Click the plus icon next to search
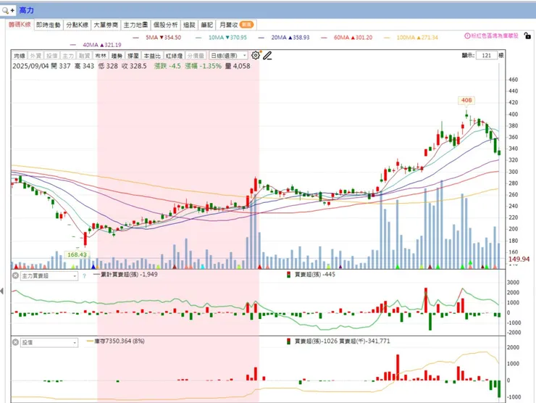Screen dimensions: 536x403 (x=12, y=11)
